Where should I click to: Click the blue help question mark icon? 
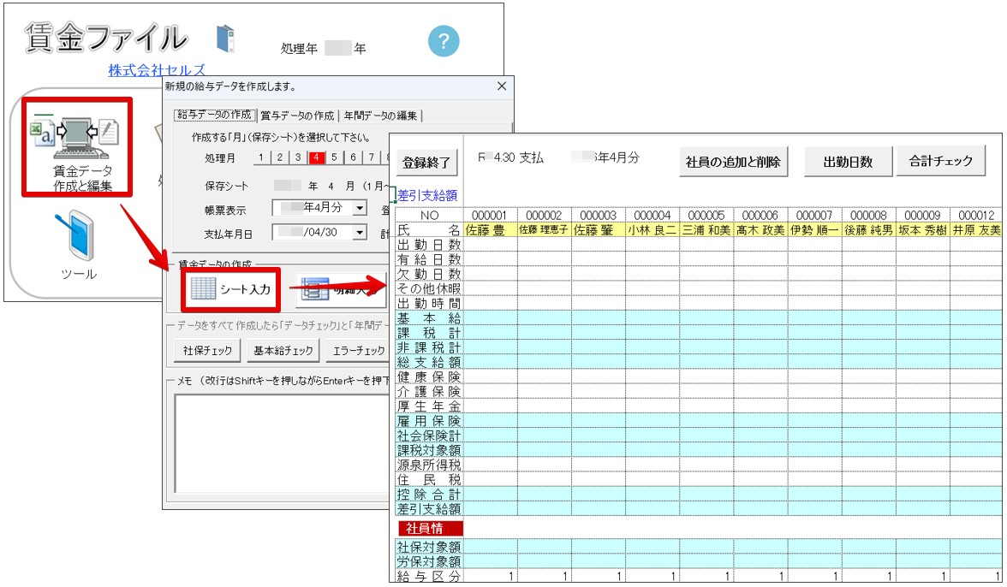(x=444, y=41)
